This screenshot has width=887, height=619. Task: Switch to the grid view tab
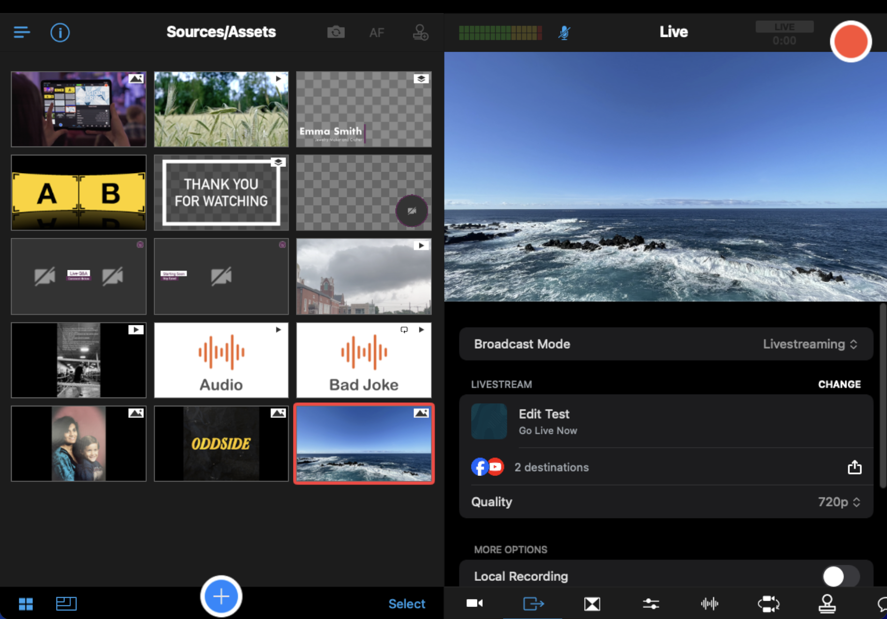pos(26,604)
